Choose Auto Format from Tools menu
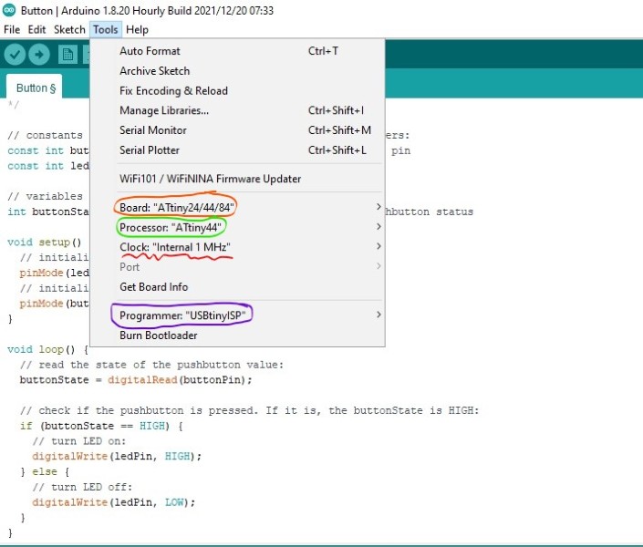This screenshot has height=547, width=643. 237,51
